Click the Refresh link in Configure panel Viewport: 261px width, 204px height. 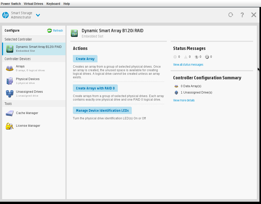point(58,31)
